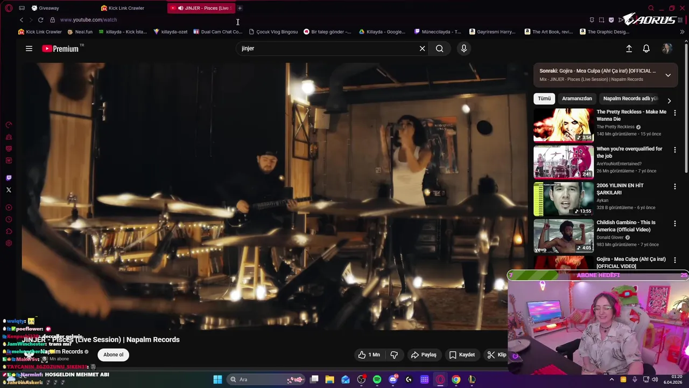Open the YouTube guide hamburger menu
Viewport: 689px width, 388px height.
coord(29,48)
